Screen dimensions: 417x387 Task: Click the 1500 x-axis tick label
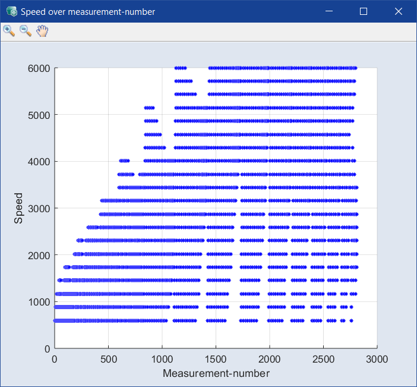click(x=216, y=359)
